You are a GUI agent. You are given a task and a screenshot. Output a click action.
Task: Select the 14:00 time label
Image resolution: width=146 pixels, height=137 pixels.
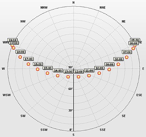[58, 71]
